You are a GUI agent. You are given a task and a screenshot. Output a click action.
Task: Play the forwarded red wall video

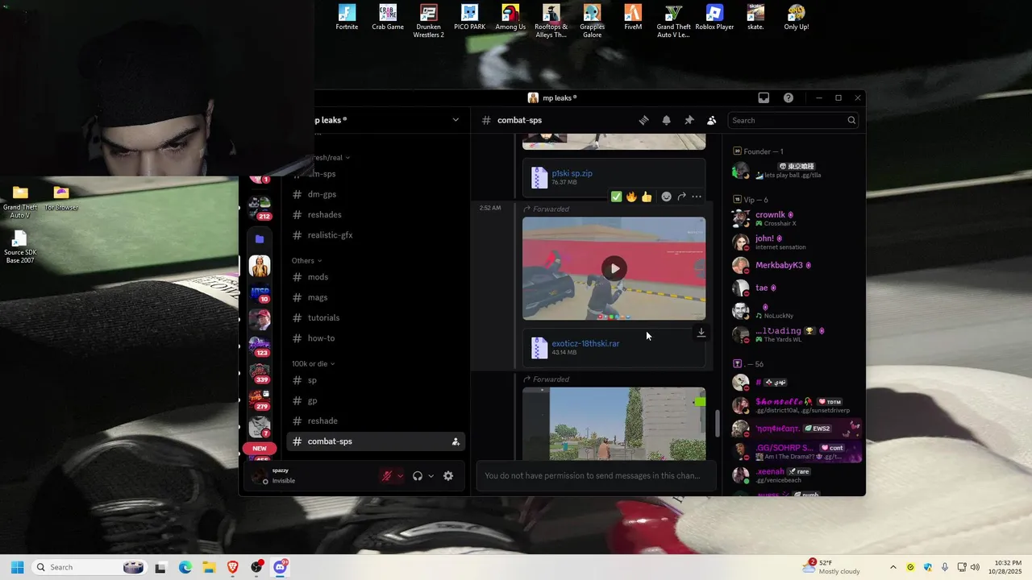614,268
